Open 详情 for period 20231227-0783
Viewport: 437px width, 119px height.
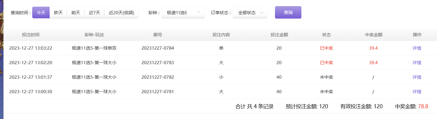417,63
